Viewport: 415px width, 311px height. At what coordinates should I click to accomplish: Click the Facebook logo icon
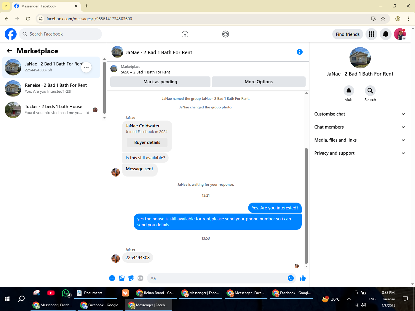[11, 34]
